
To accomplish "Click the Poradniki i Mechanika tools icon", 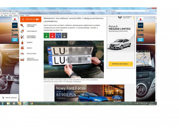I will 22,37.
